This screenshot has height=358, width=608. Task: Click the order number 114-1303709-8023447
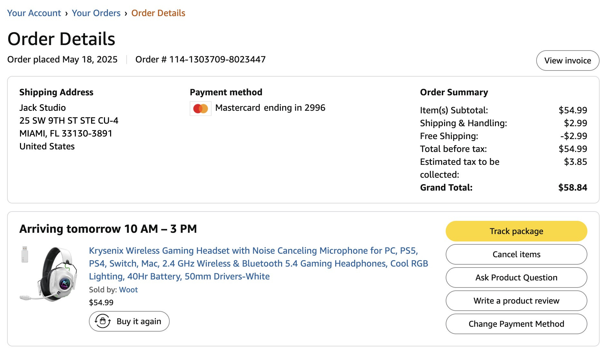[x=217, y=59]
